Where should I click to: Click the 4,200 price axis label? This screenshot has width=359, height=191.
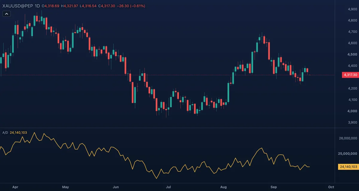click(352, 88)
